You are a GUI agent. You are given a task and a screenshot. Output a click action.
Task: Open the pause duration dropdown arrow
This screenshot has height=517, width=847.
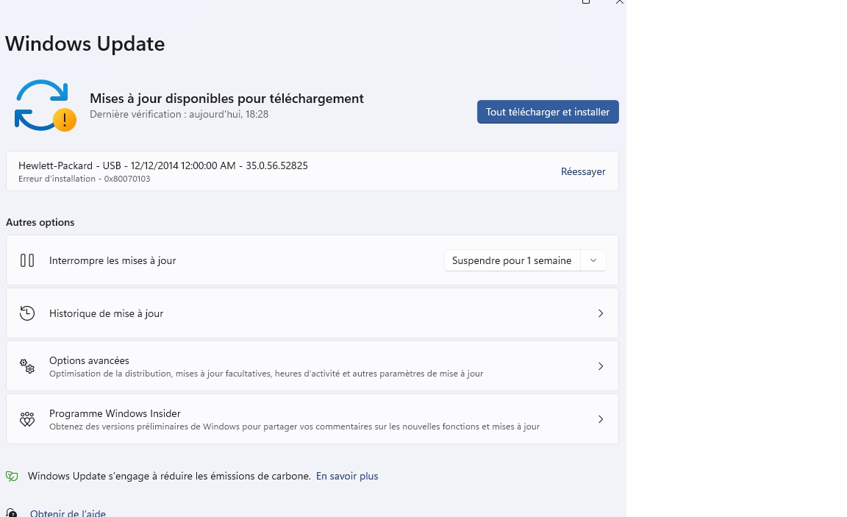[x=593, y=260]
